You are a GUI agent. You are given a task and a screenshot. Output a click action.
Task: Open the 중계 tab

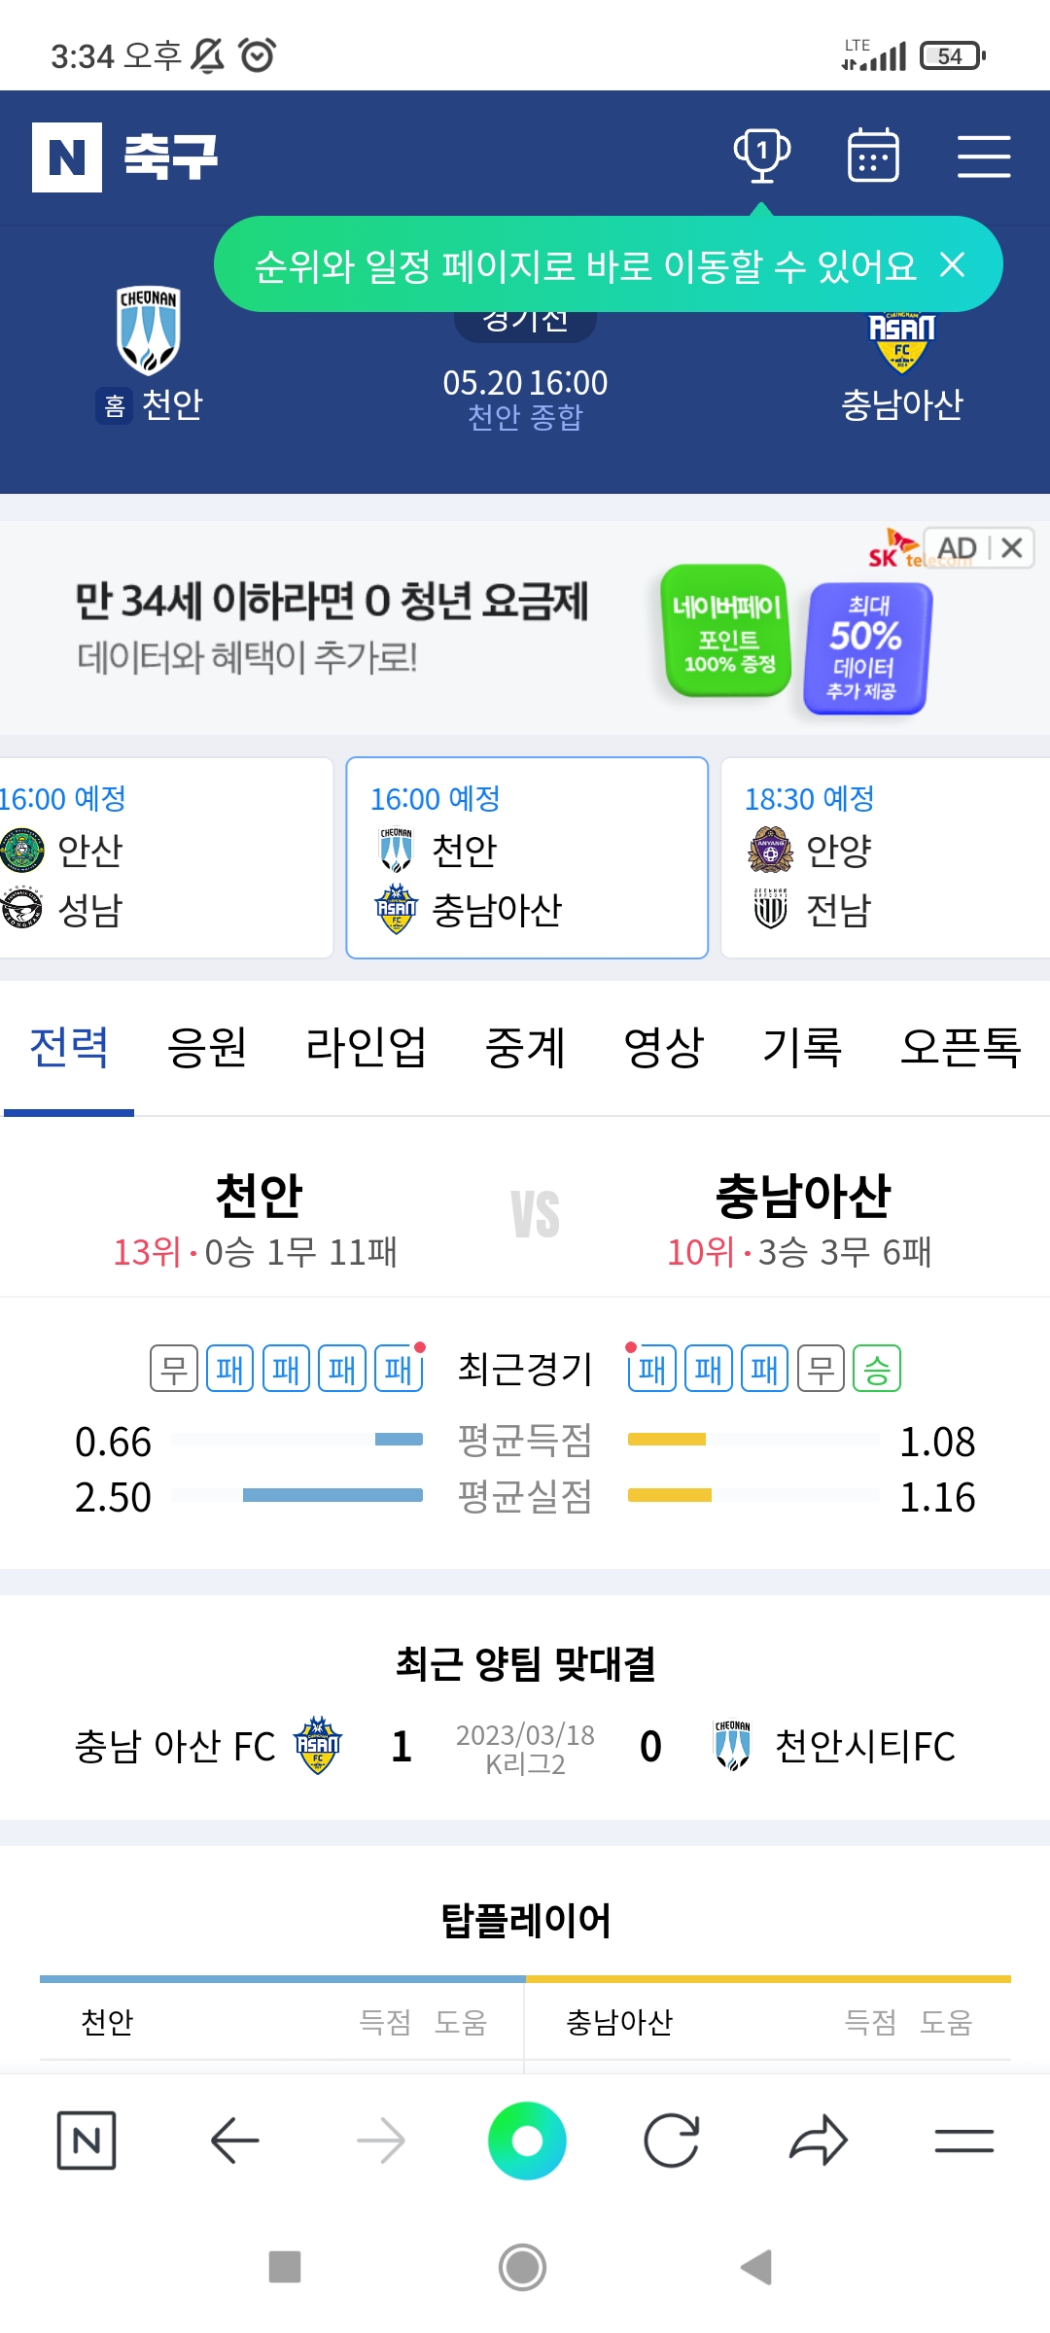tap(525, 1048)
